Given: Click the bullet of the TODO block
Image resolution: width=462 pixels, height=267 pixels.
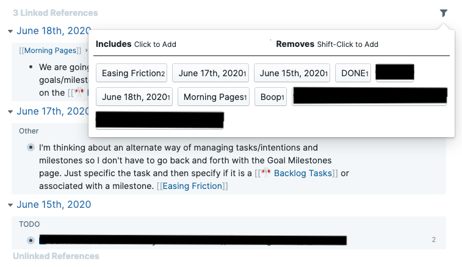Looking at the screenshot, I should [x=31, y=240].
